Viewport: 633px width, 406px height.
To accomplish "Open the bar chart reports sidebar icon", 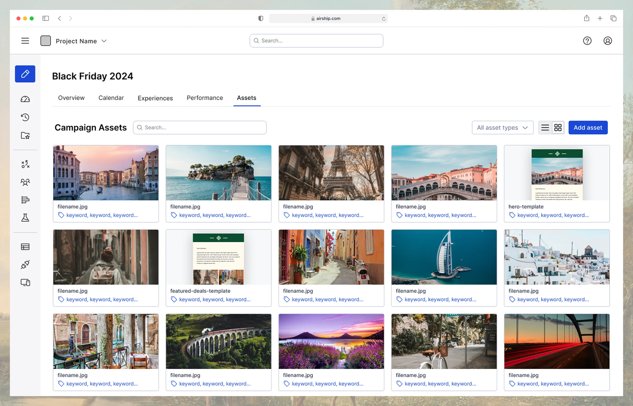I will (25, 200).
